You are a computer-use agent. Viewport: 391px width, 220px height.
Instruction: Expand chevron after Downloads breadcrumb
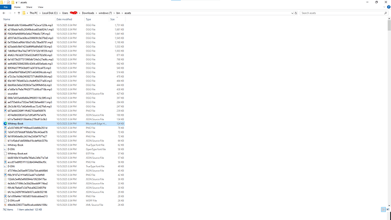[x=96, y=13]
